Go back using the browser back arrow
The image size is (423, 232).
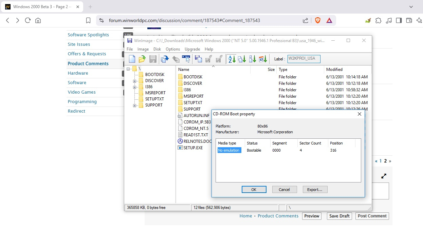click(x=8, y=20)
